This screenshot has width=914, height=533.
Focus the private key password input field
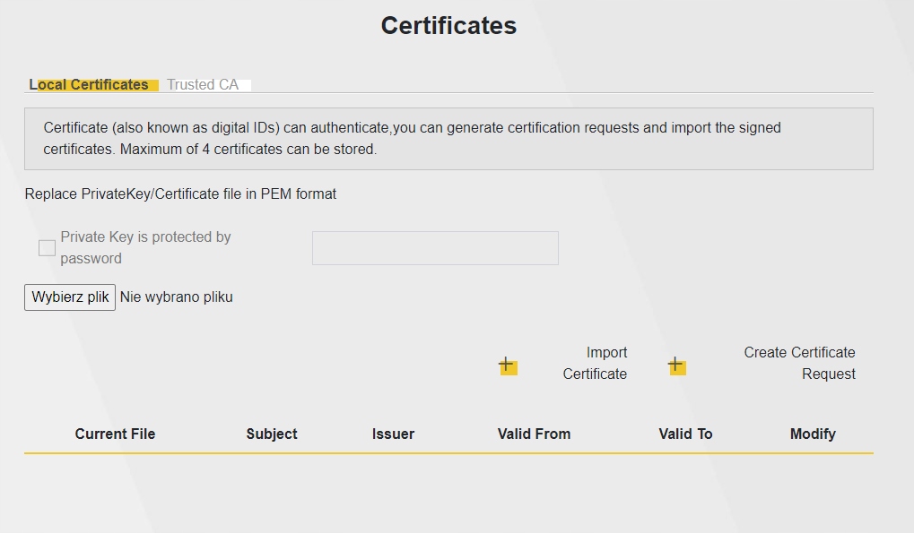(x=435, y=248)
